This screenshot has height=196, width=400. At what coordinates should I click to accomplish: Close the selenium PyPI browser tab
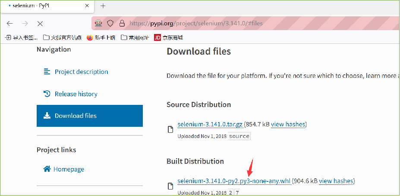[x=87, y=6]
